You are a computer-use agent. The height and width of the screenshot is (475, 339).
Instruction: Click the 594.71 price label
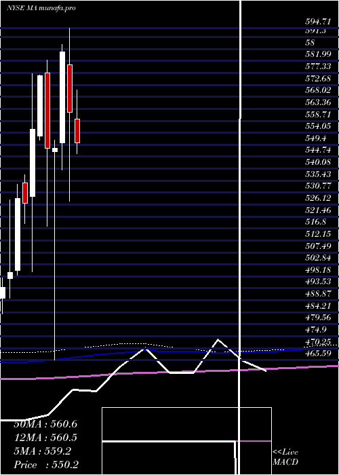pos(318,22)
